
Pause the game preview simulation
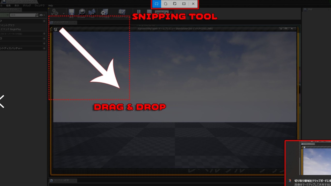pyautogui.click(x=139, y=12)
